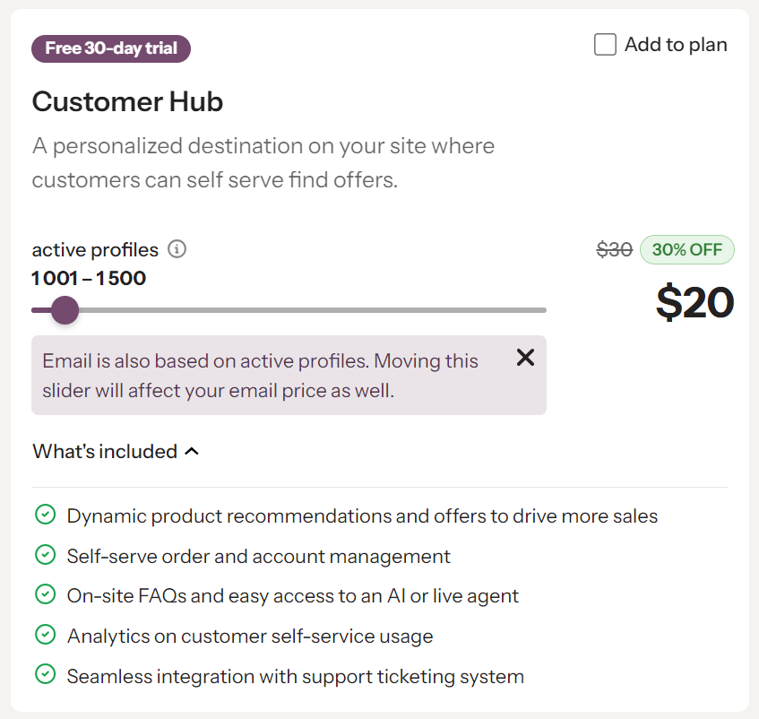The height and width of the screenshot is (719, 759).
Task: Click the Customer Hub heading
Action: click(127, 102)
